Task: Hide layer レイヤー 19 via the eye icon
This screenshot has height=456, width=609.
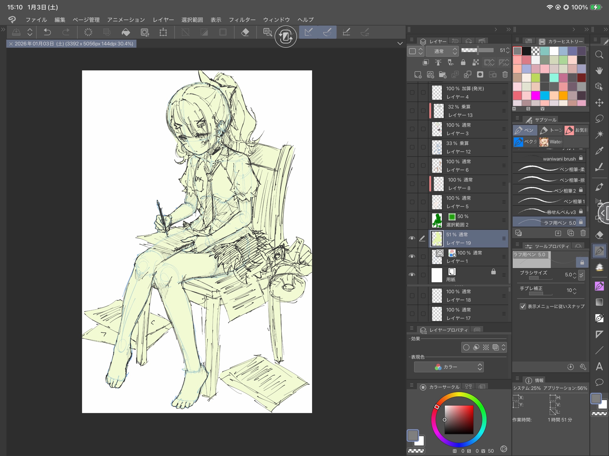Action: (x=412, y=238)
